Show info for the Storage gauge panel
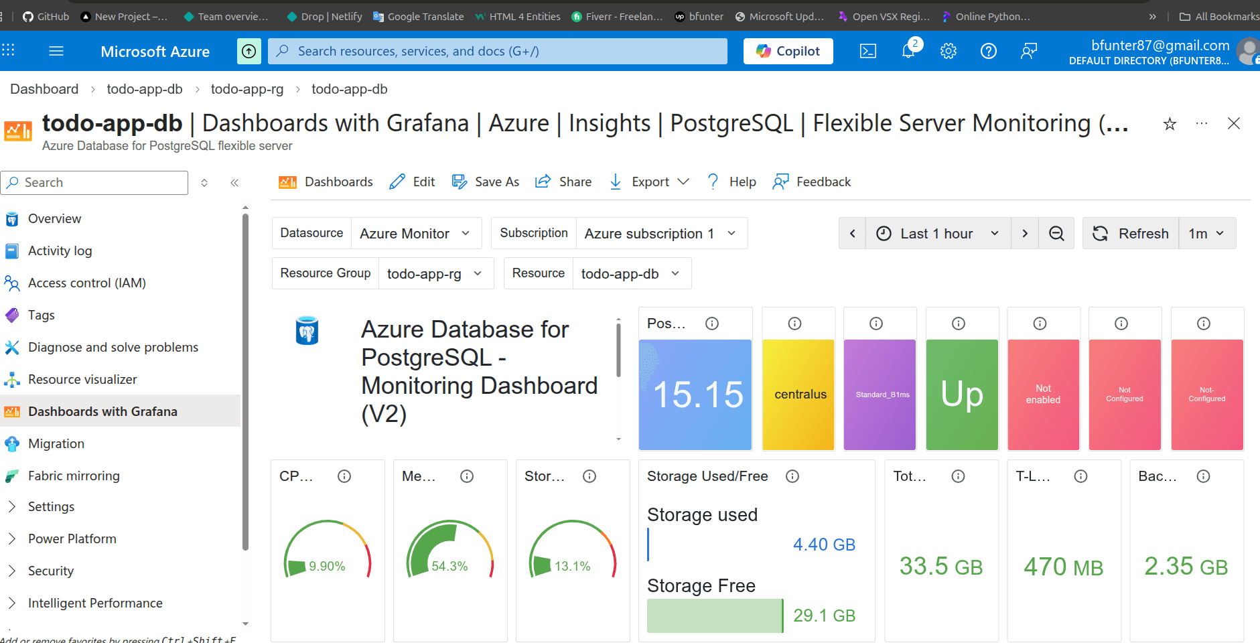Image resolution: width=1260 pixels, height=643 pixels. tap(589, 476)
